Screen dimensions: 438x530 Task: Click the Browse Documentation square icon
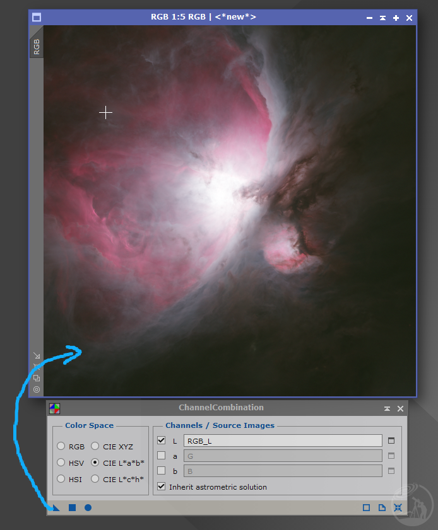[x=366, y=507]
